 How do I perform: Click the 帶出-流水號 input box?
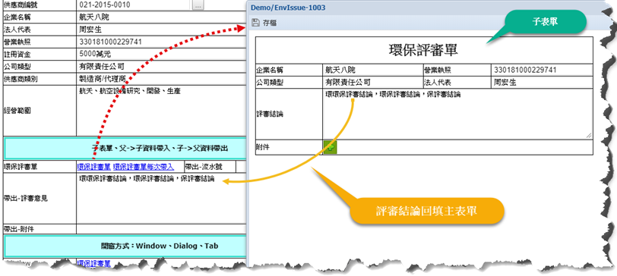241,167
